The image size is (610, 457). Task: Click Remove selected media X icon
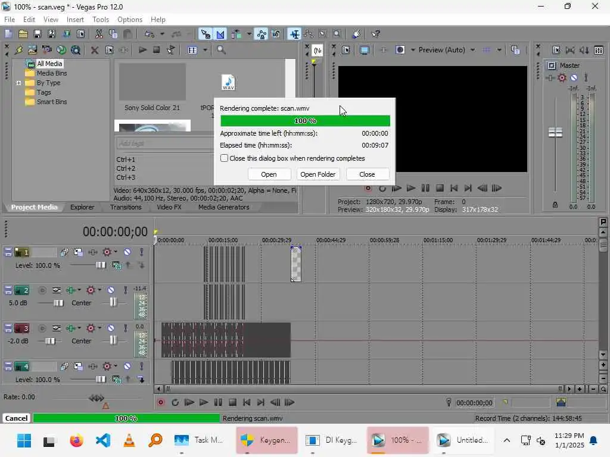tap(95, 50)
